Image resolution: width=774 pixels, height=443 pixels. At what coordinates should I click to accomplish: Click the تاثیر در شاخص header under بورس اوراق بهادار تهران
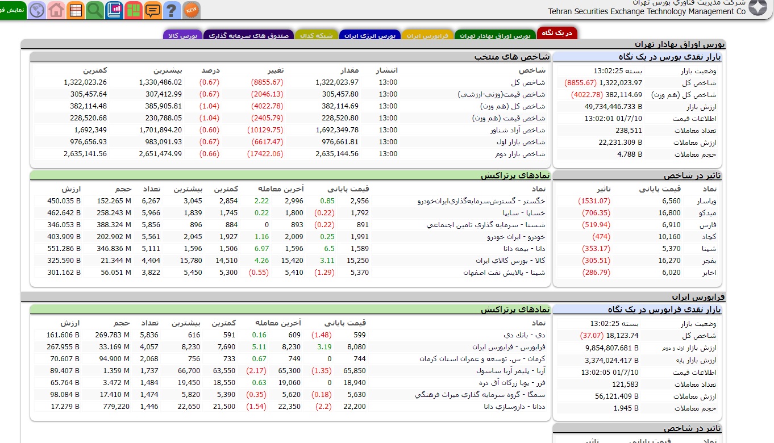(692, 175)
